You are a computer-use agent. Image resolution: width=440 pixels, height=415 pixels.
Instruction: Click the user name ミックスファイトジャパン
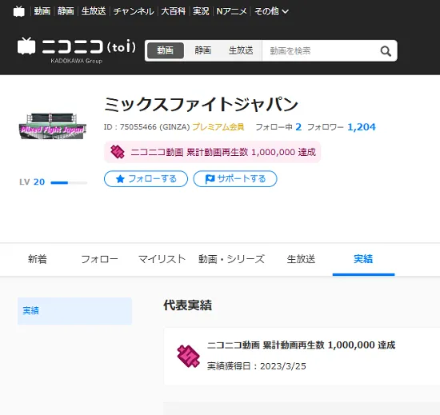click(x=201, y=104)
